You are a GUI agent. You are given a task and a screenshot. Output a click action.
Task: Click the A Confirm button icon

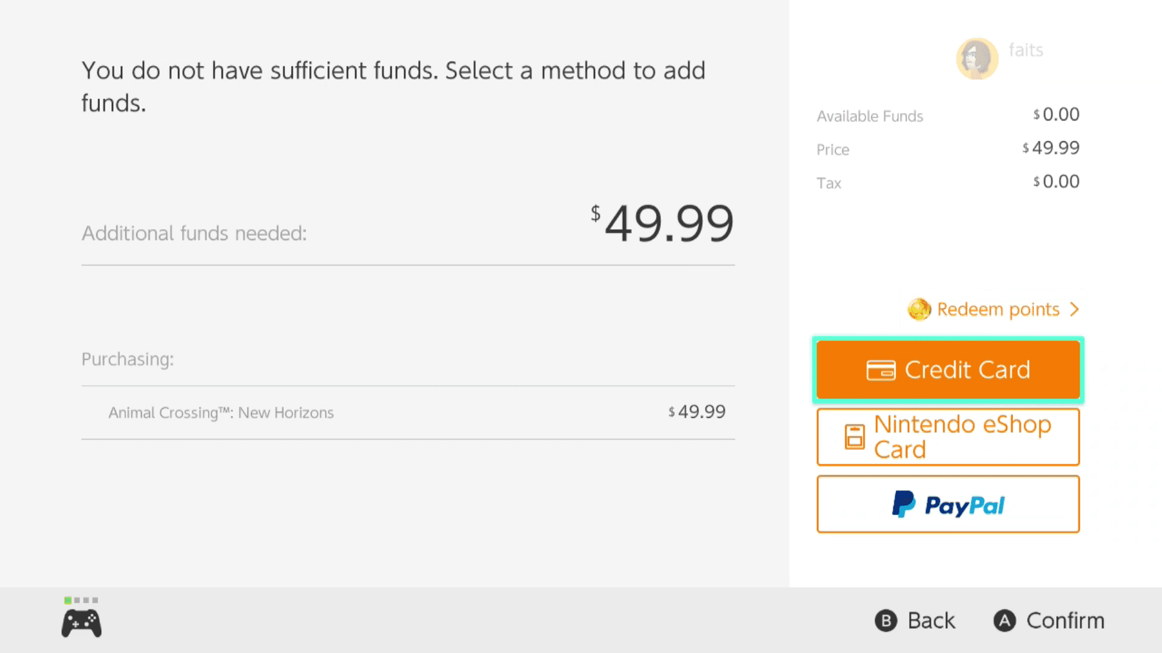1004,620
